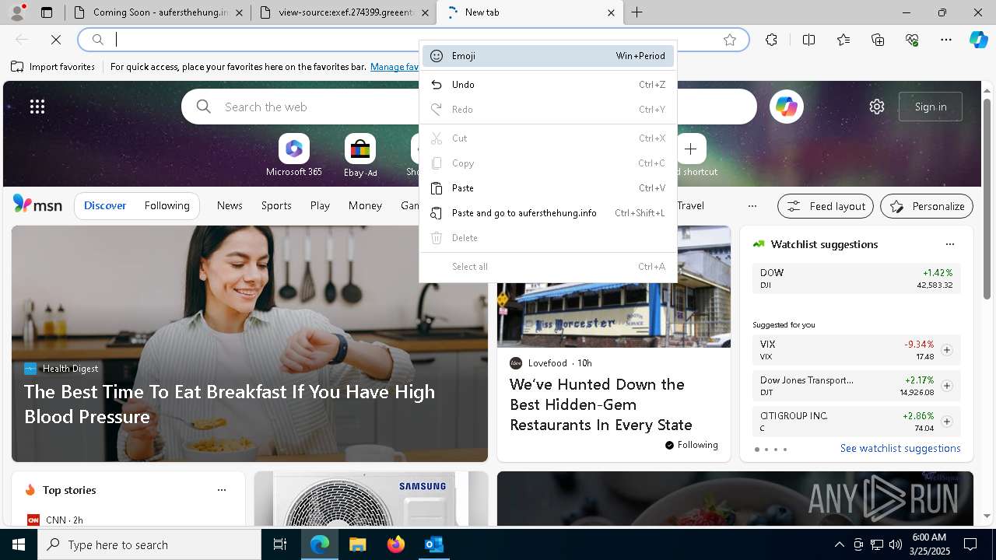Add Dow Jones Transport to watchlist

(x=946, y=386)
